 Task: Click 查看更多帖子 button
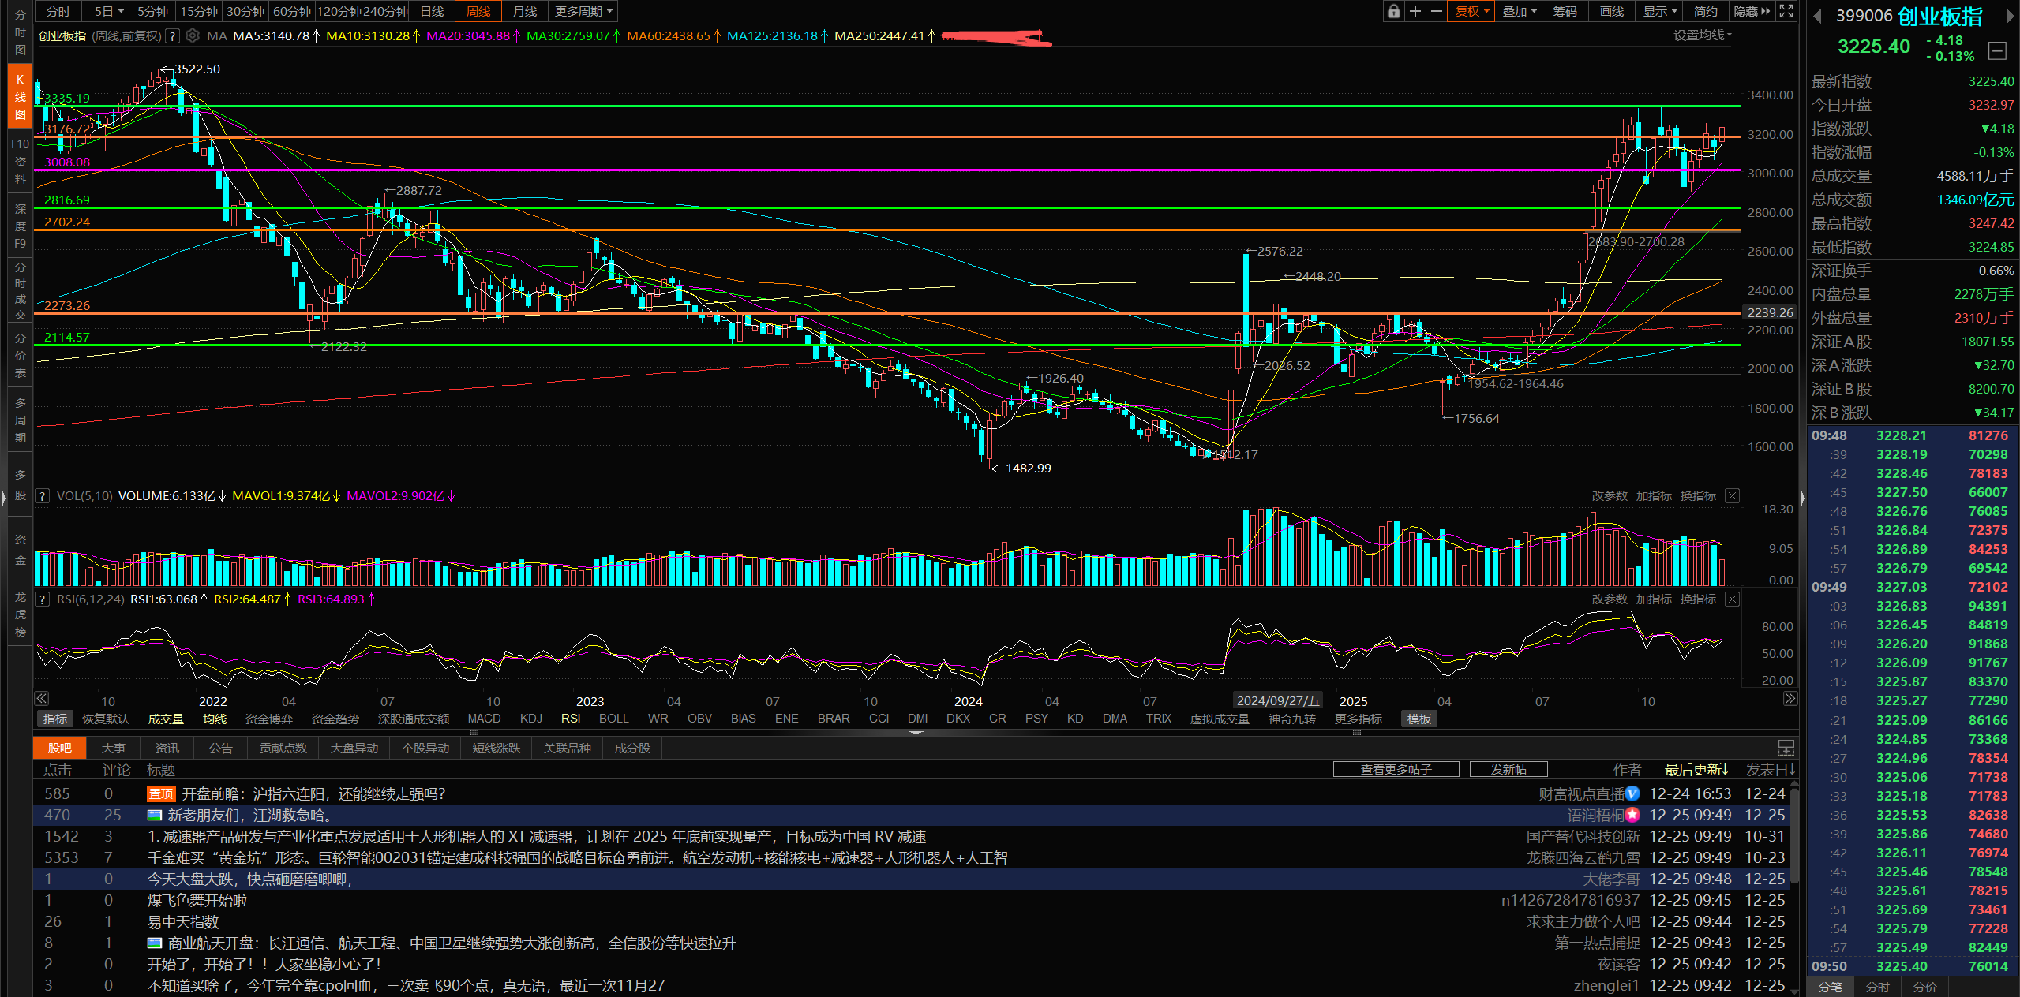point(1396,769)
